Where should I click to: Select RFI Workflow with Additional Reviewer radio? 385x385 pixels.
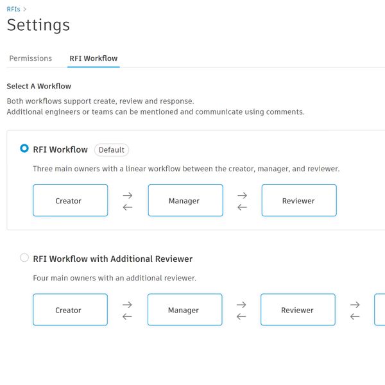coord(24,258)
